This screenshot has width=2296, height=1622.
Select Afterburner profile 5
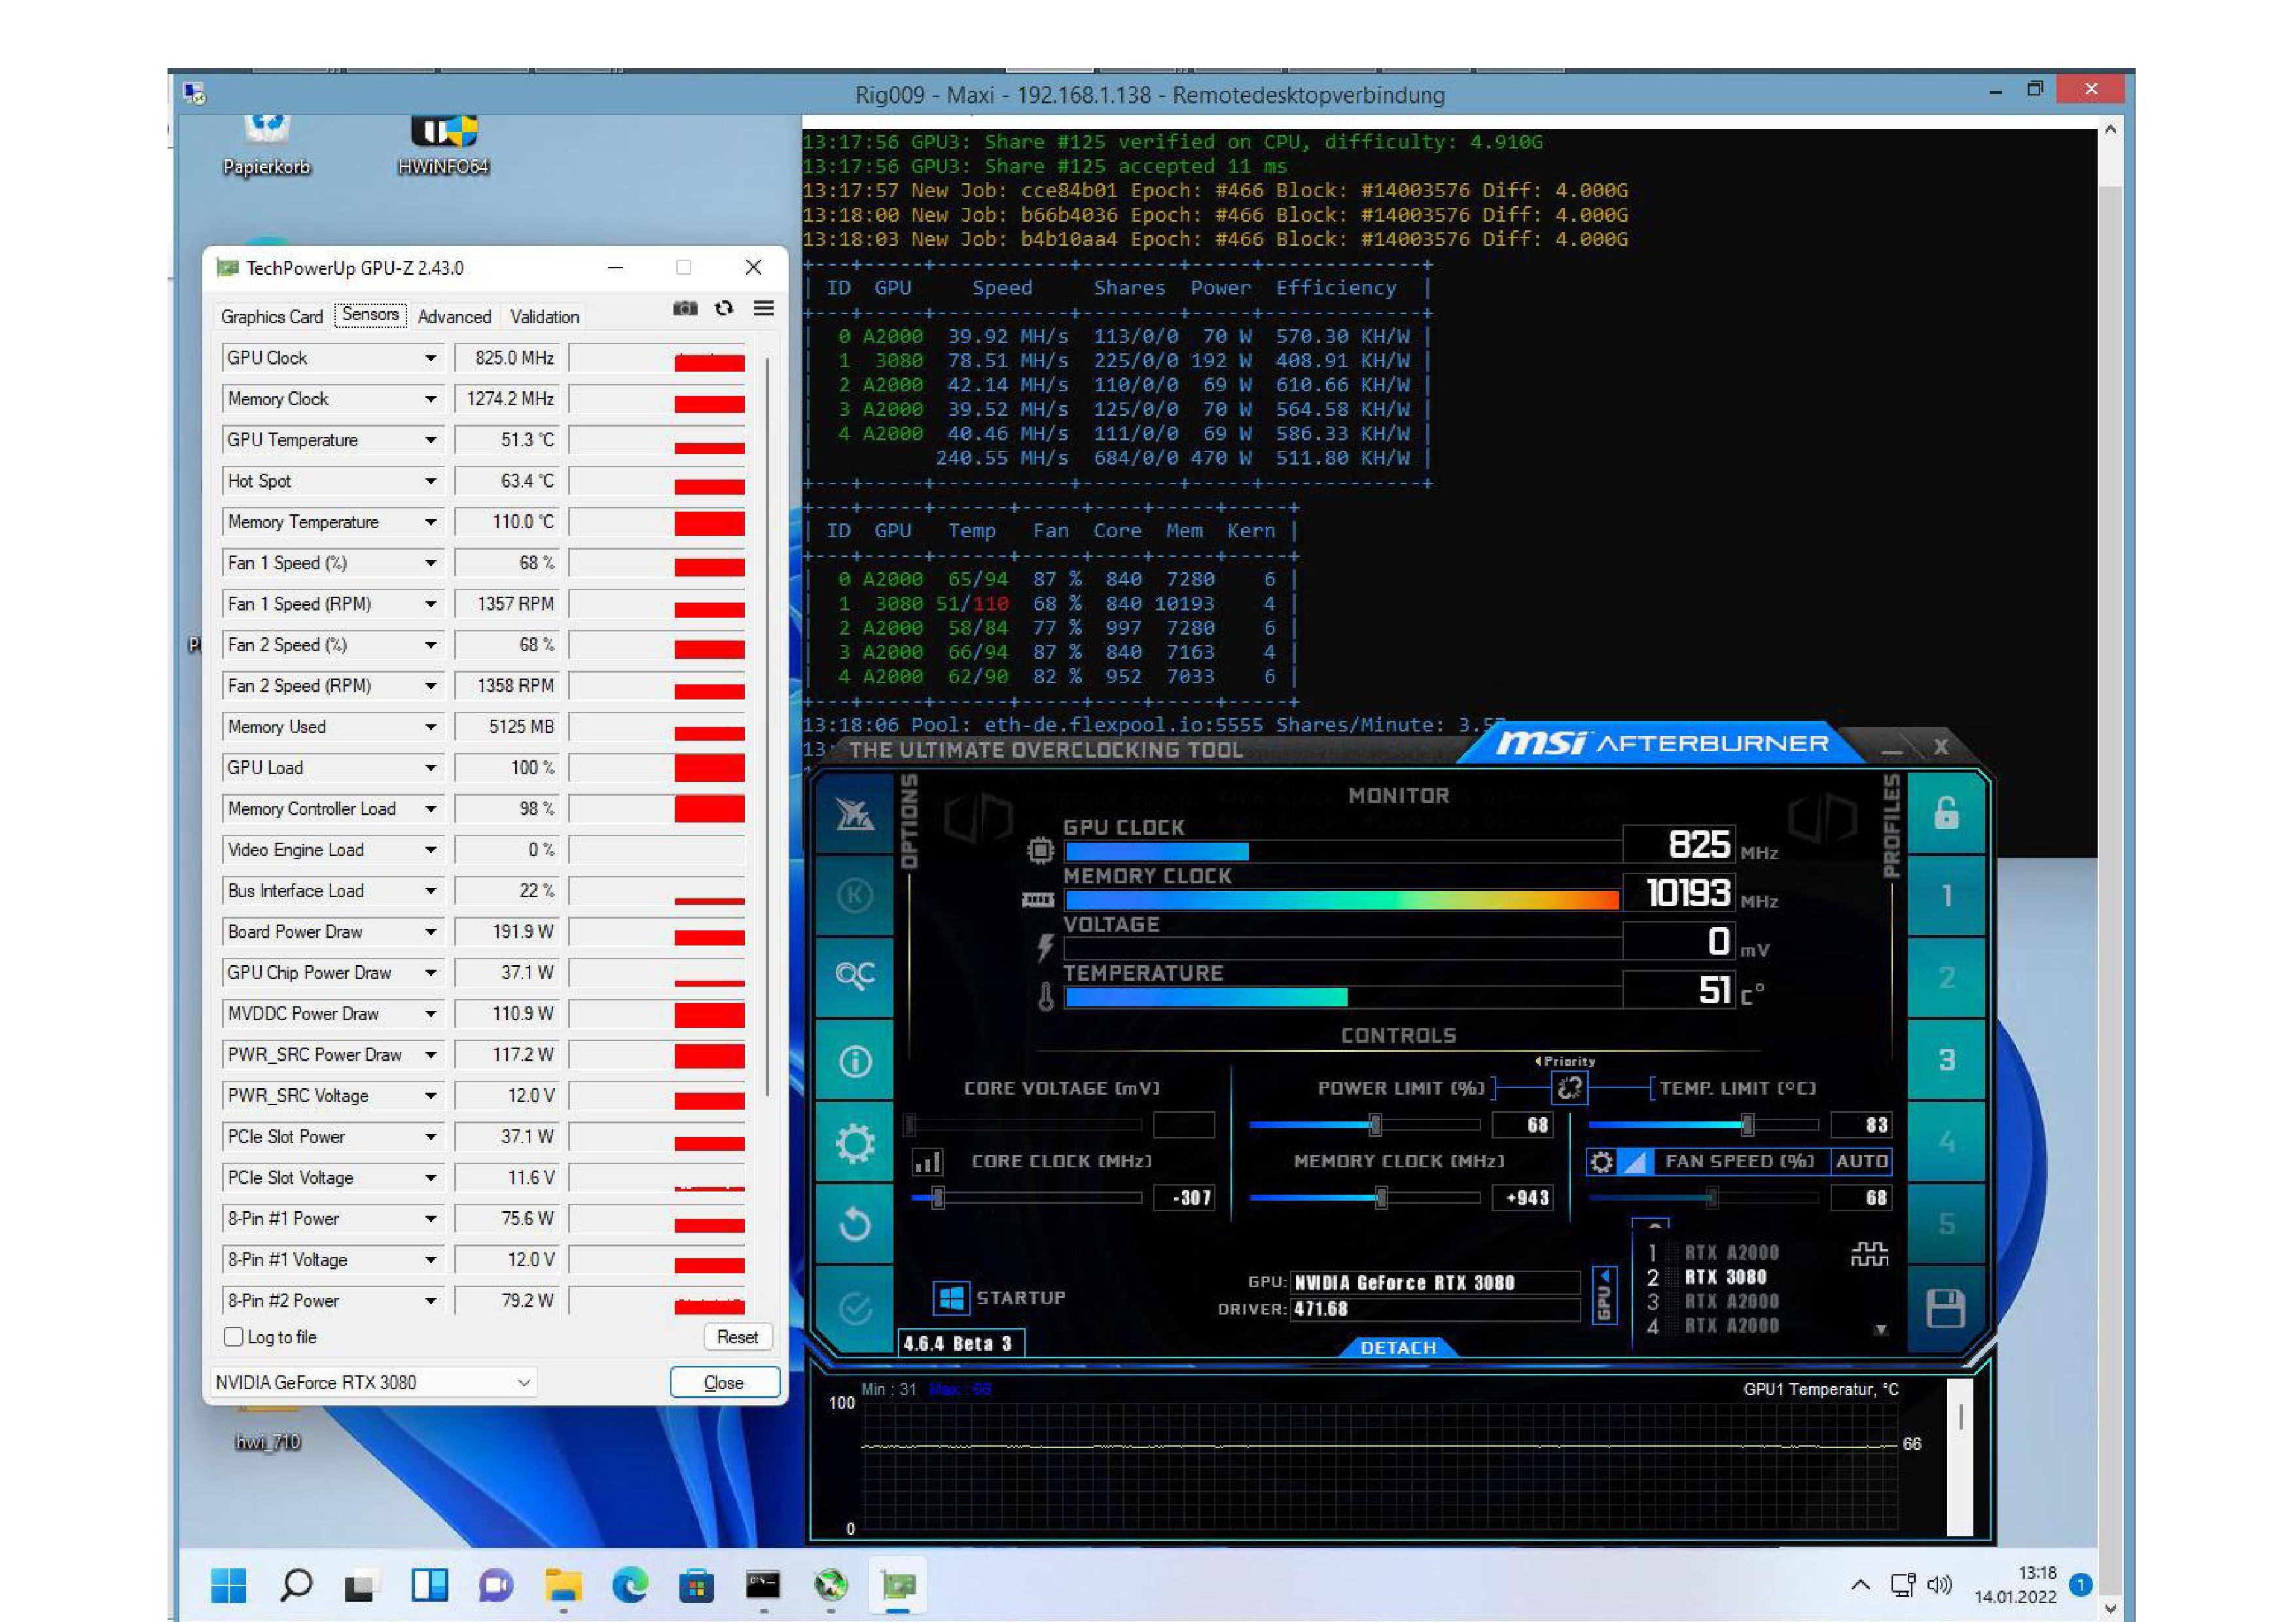[1946, 1224]
